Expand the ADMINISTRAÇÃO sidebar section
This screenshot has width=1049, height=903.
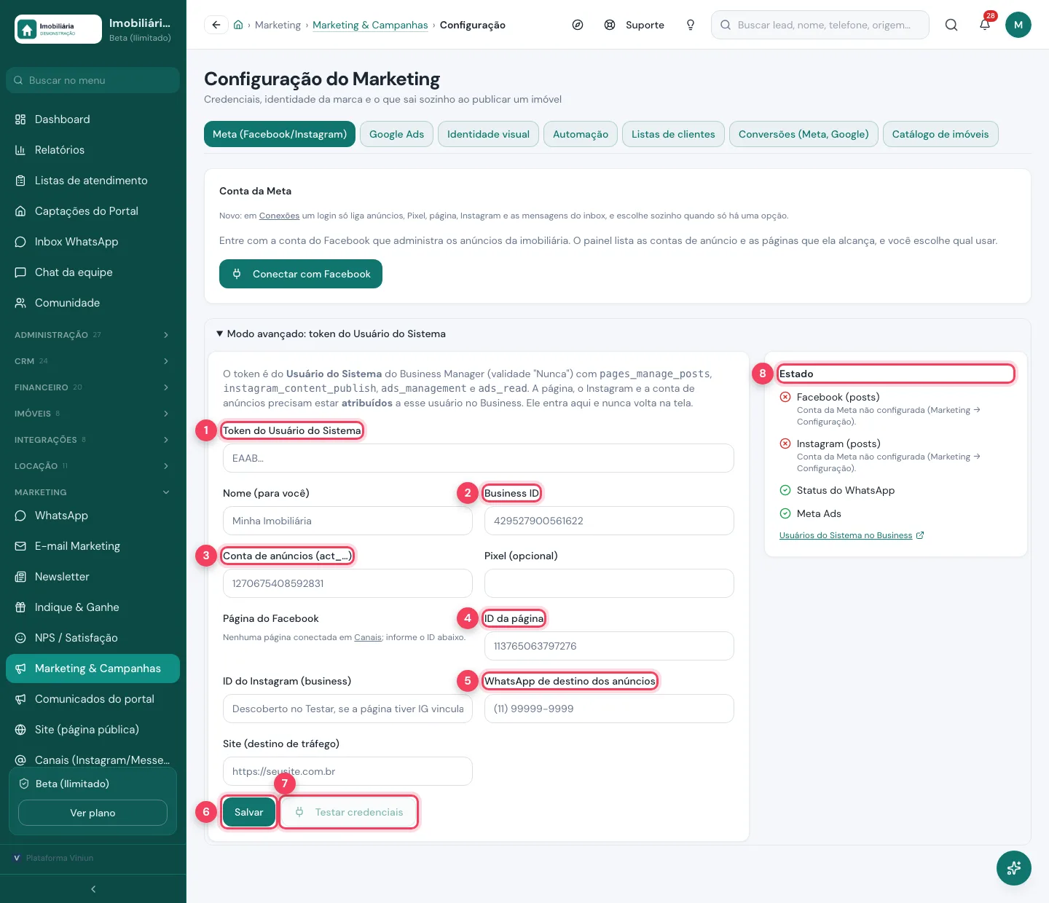coord(93,335)
